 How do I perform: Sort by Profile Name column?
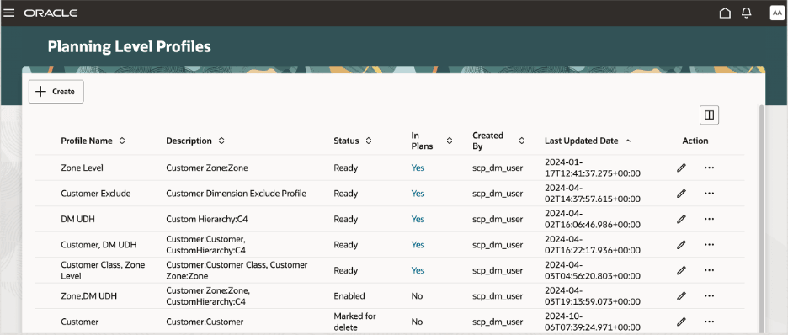121,141
